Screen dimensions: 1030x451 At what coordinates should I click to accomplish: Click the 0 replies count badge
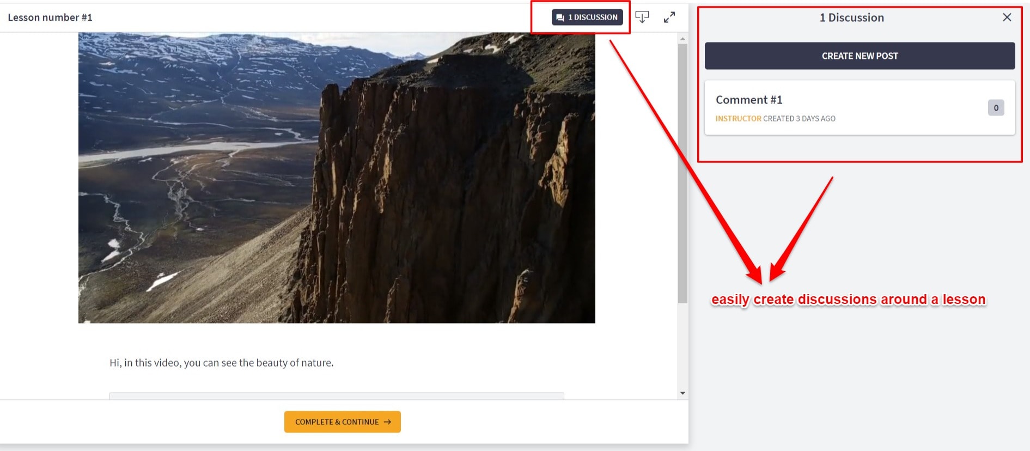tap(996, 108)
